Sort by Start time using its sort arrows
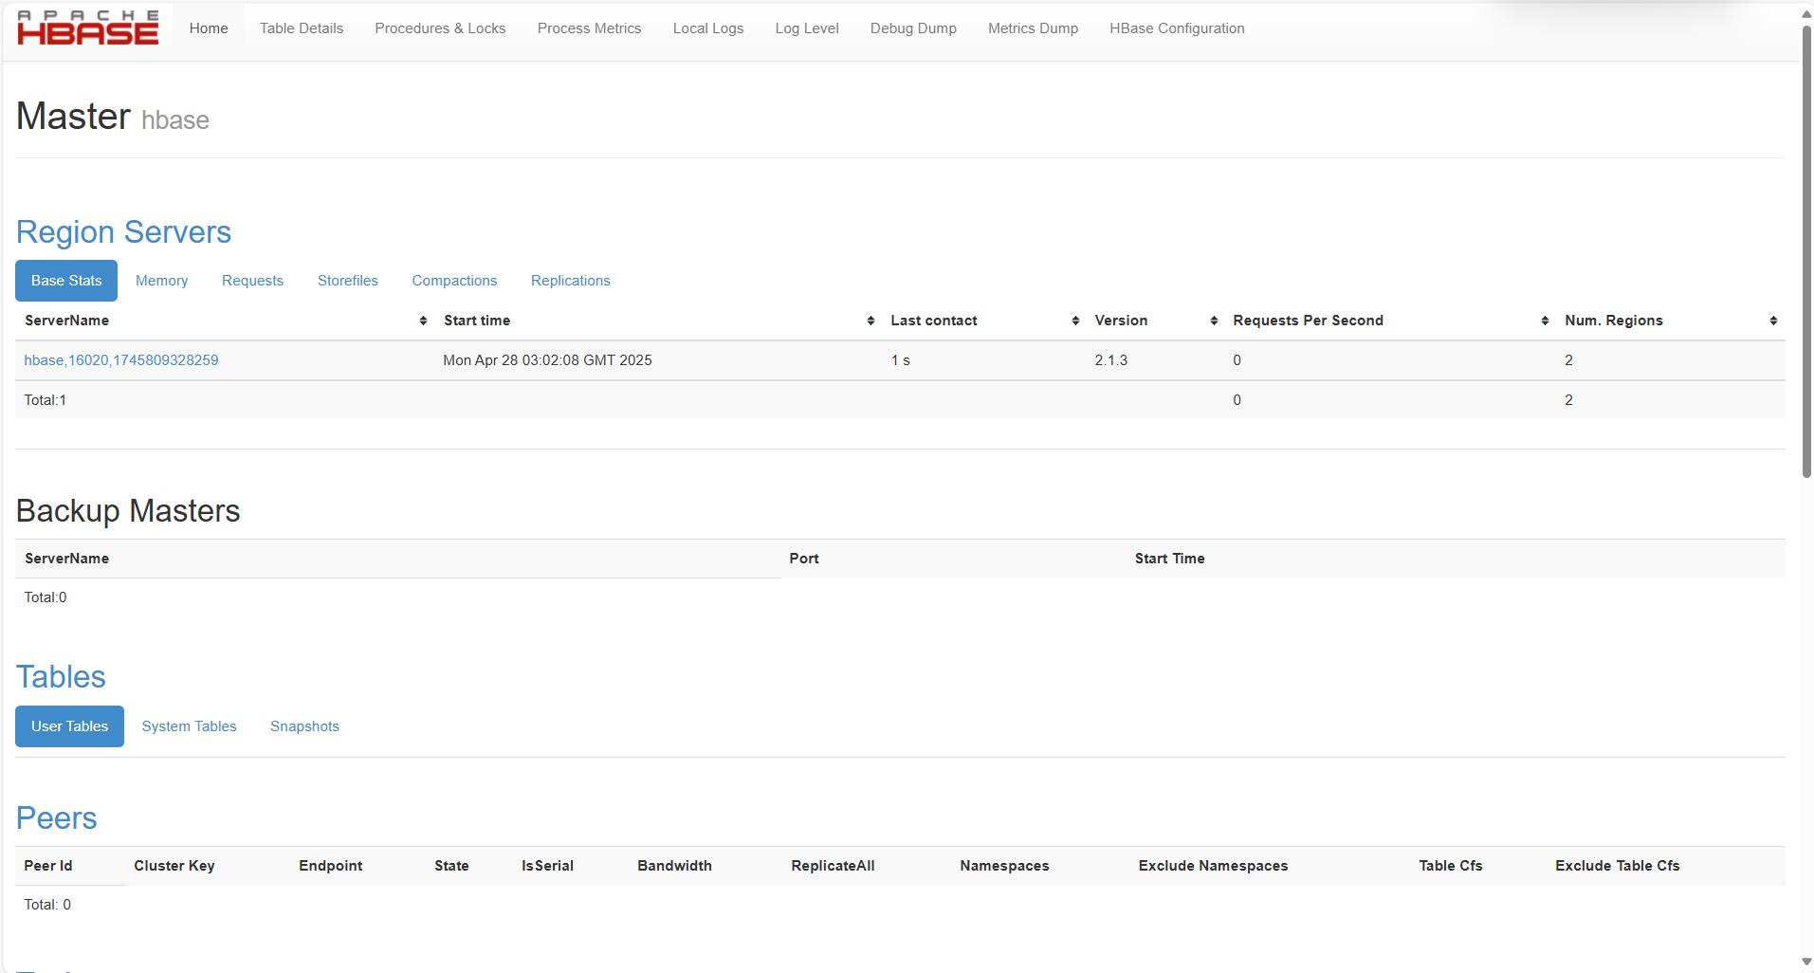 tap(870, 321)
